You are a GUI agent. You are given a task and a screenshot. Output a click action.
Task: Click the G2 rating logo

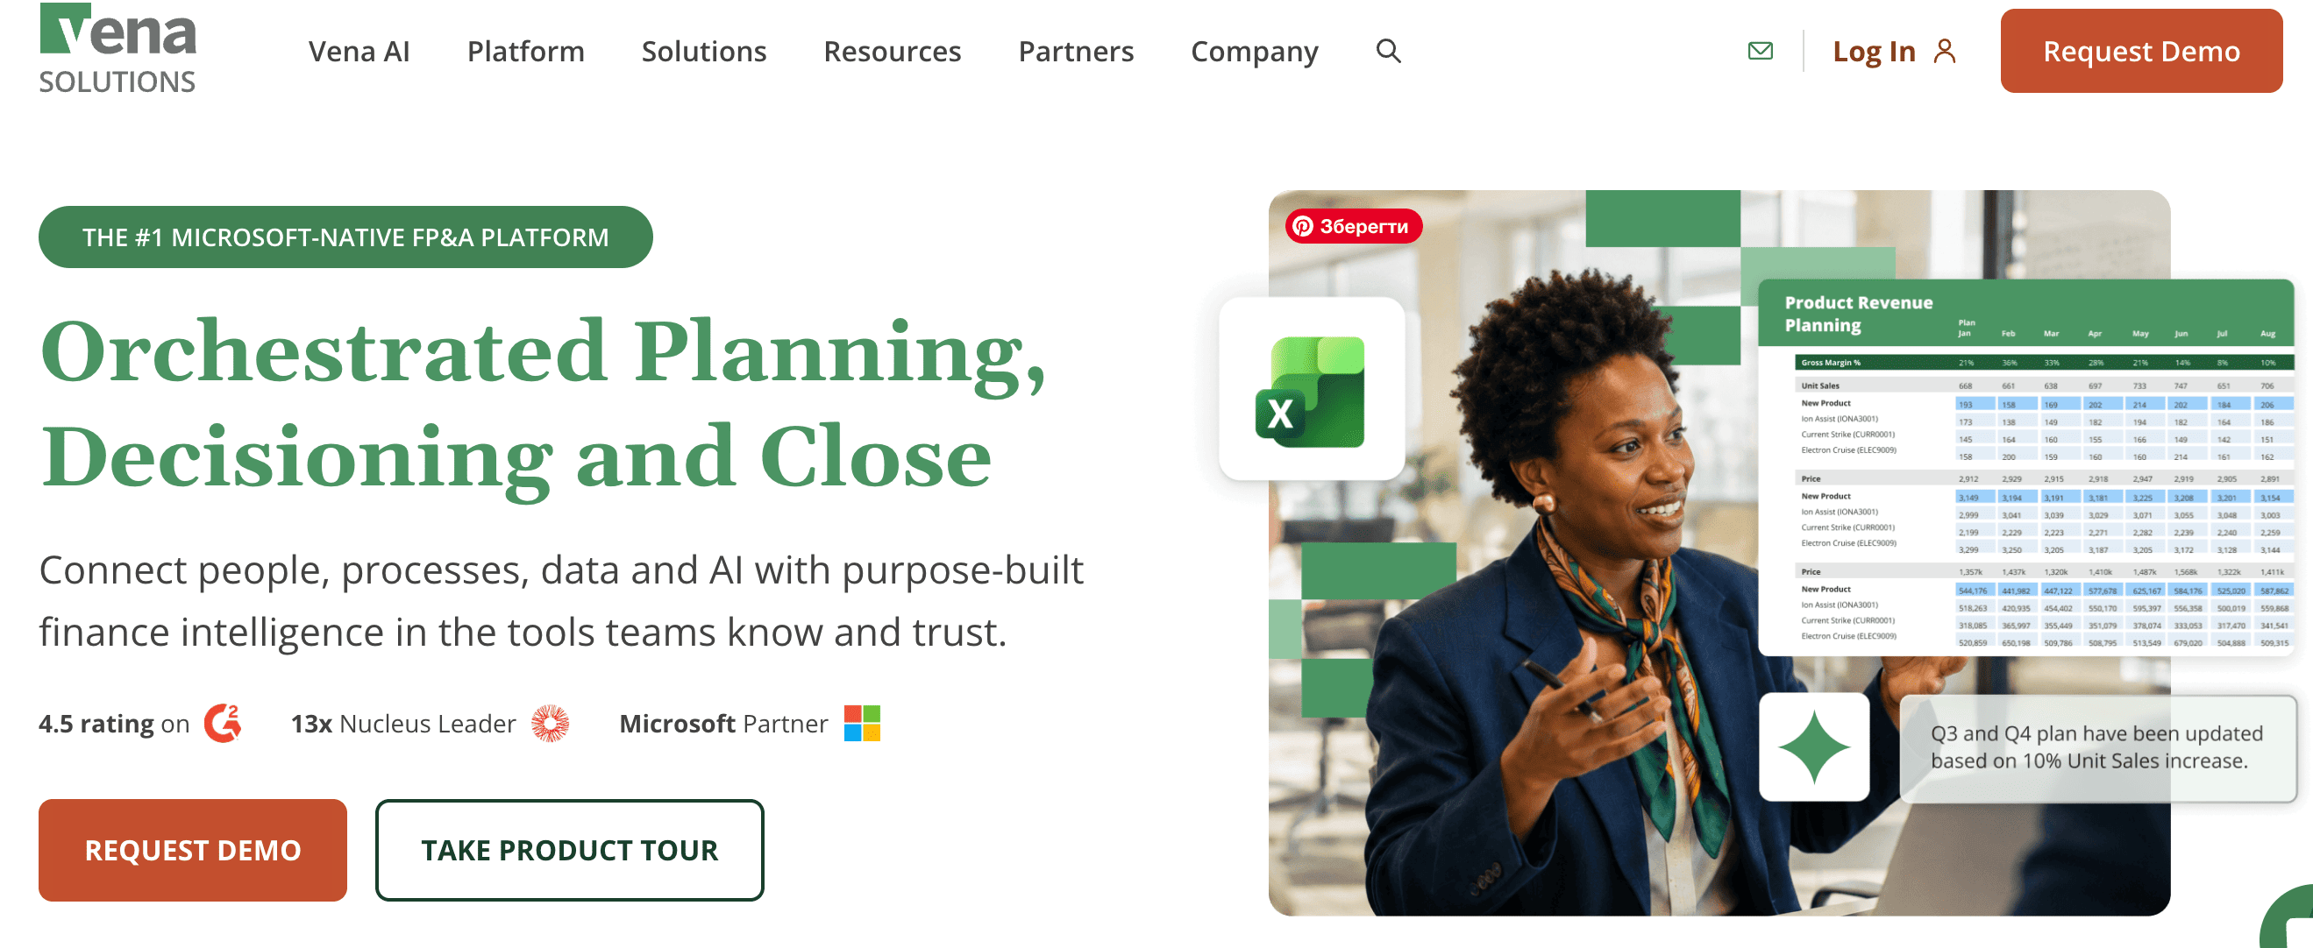click(x=223, y=723)
